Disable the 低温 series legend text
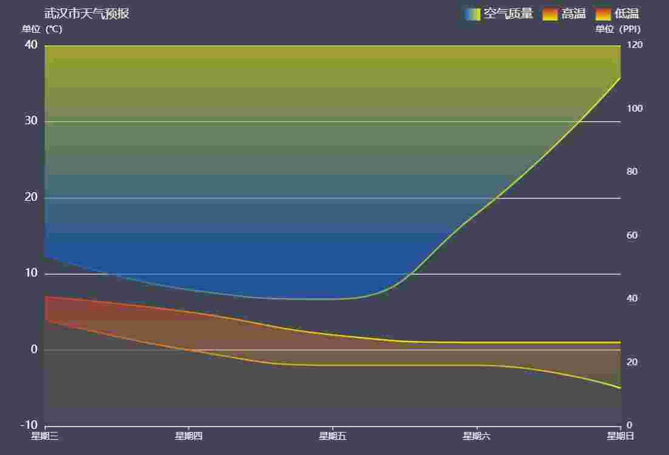This screenshot has width=669, height=455. pyautogui.click(x=627, y=14)
